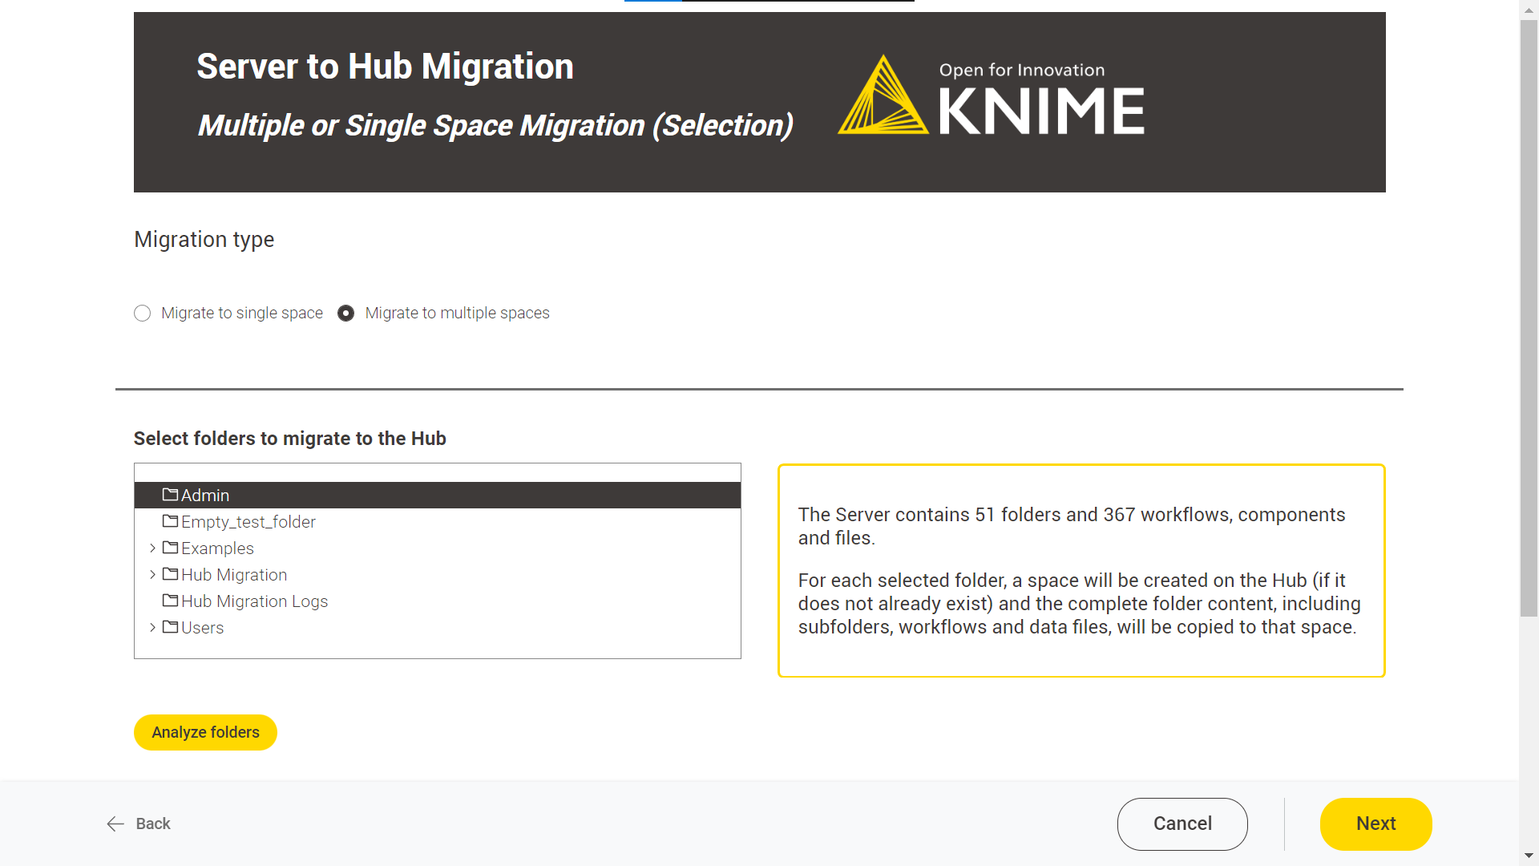This screenshot has width=1539, height=866.
Task: Click the Empty_test_folder folder icon
Action: (170, 520)
